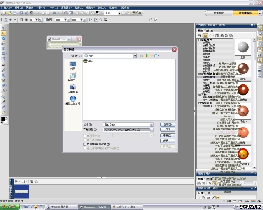Click the Start button on taskbar

tap(10, 207)
